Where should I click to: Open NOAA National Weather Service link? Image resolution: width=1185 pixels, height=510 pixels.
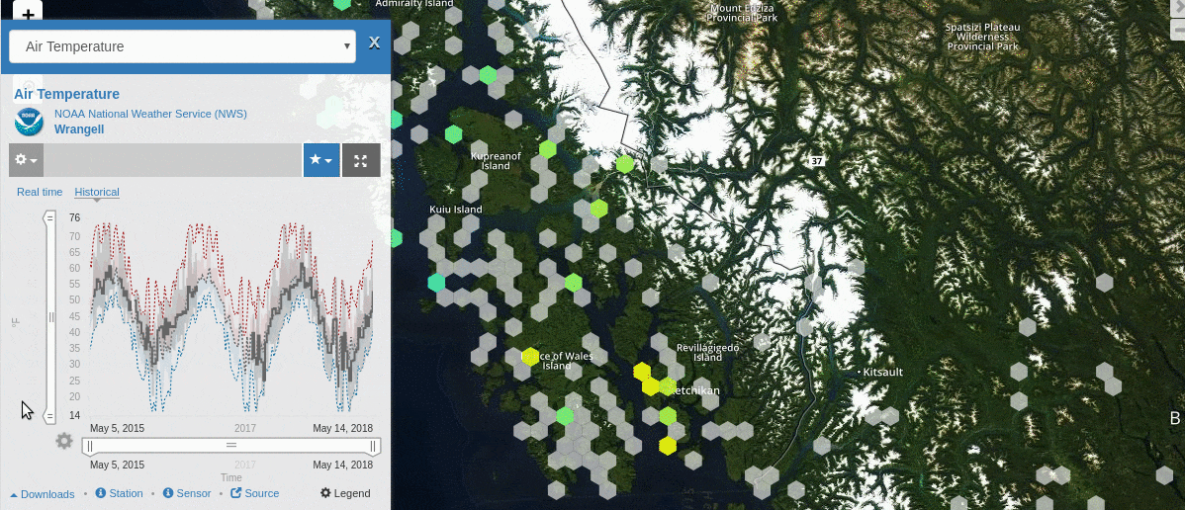pyautogui.click(x=150, y=114)
